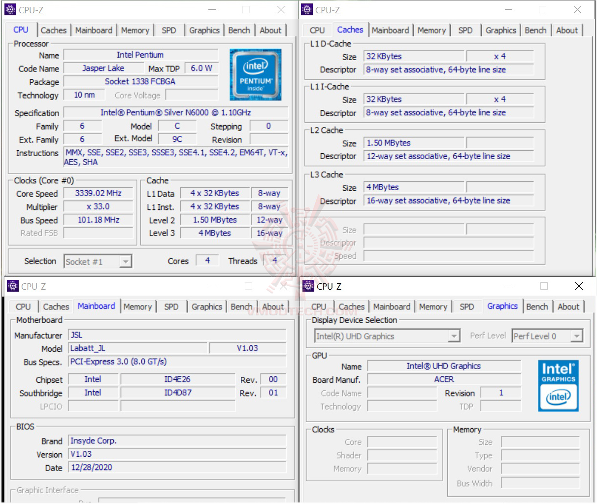
Task: Click CPU-Z app icon in top-left window title
Action: coord(10,9)
